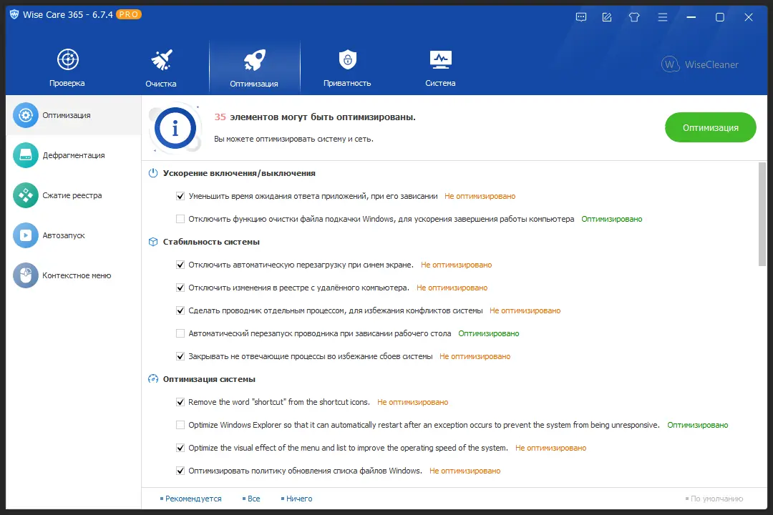Click the orange PRO badge
Viewport: 773px width, 515px height.
coord(129,14)
